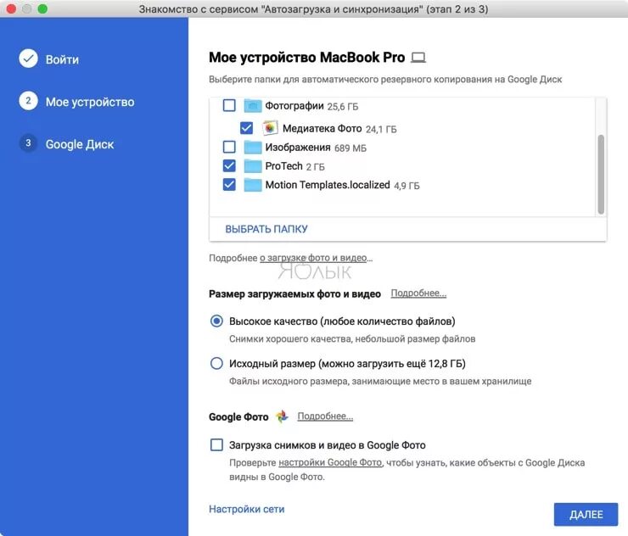Click the step 3 circle icon
This screenshot has height=536, width=628.
29,143
